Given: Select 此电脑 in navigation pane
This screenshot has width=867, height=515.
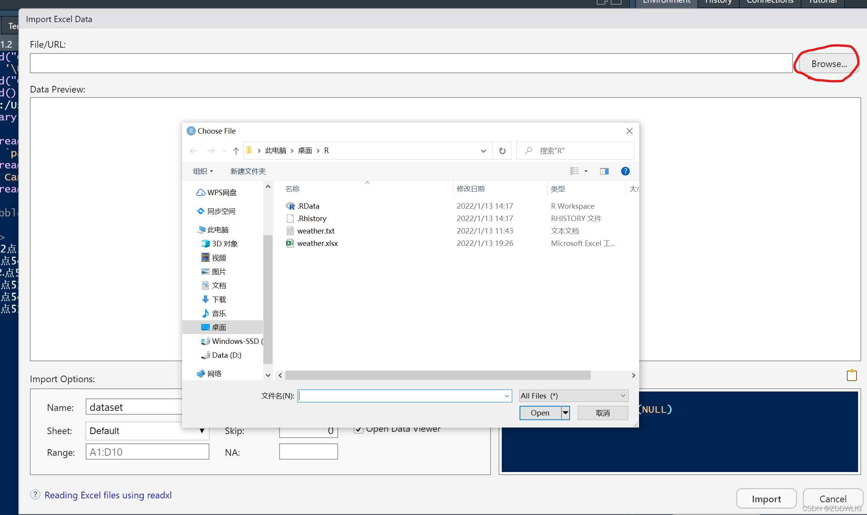Looking at the screenshot, I should click(x=213, y=230).
